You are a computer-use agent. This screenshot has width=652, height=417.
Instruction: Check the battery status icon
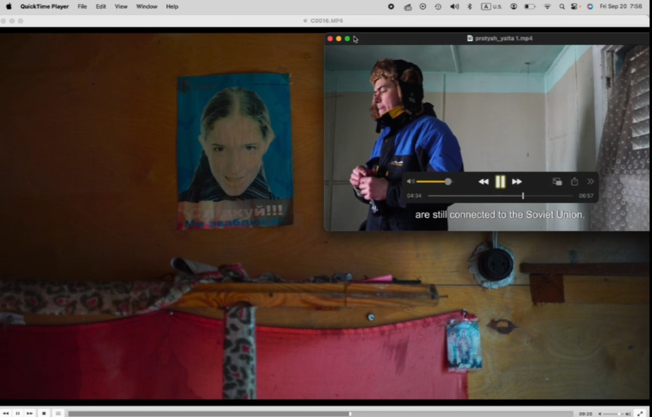(530, 7)
